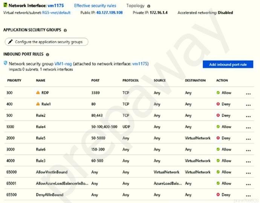Click Add inbound port rule button
The width and height of the screenshot is (260, 203).
(x=228, y=65)
